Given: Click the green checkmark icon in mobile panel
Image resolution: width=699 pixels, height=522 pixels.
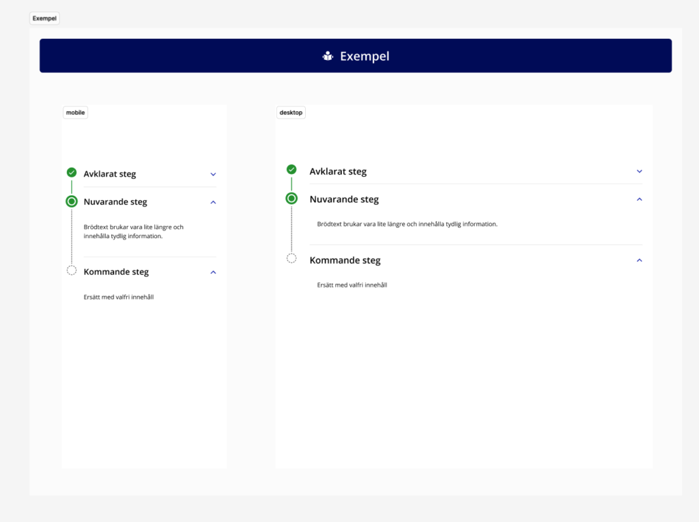Looking at the screenshot, I should pyautogui.click(x=71, y=173).
